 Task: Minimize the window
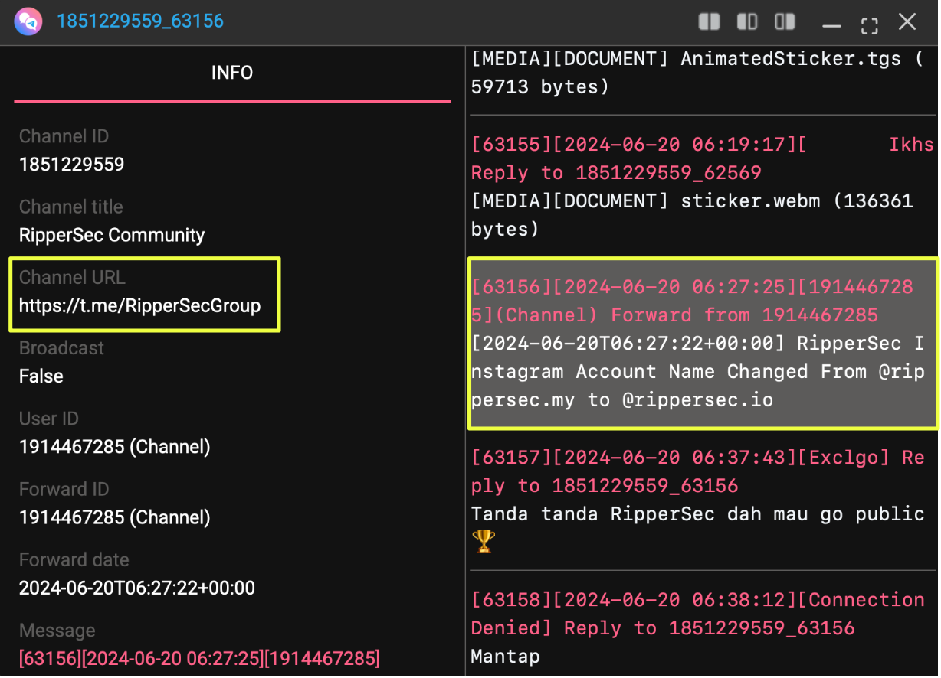(831, 24)
